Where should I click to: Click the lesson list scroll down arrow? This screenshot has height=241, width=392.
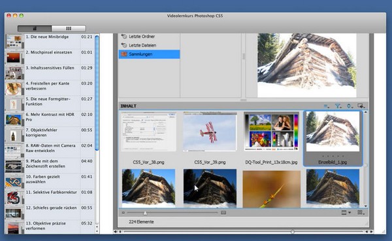coord(97,231)
